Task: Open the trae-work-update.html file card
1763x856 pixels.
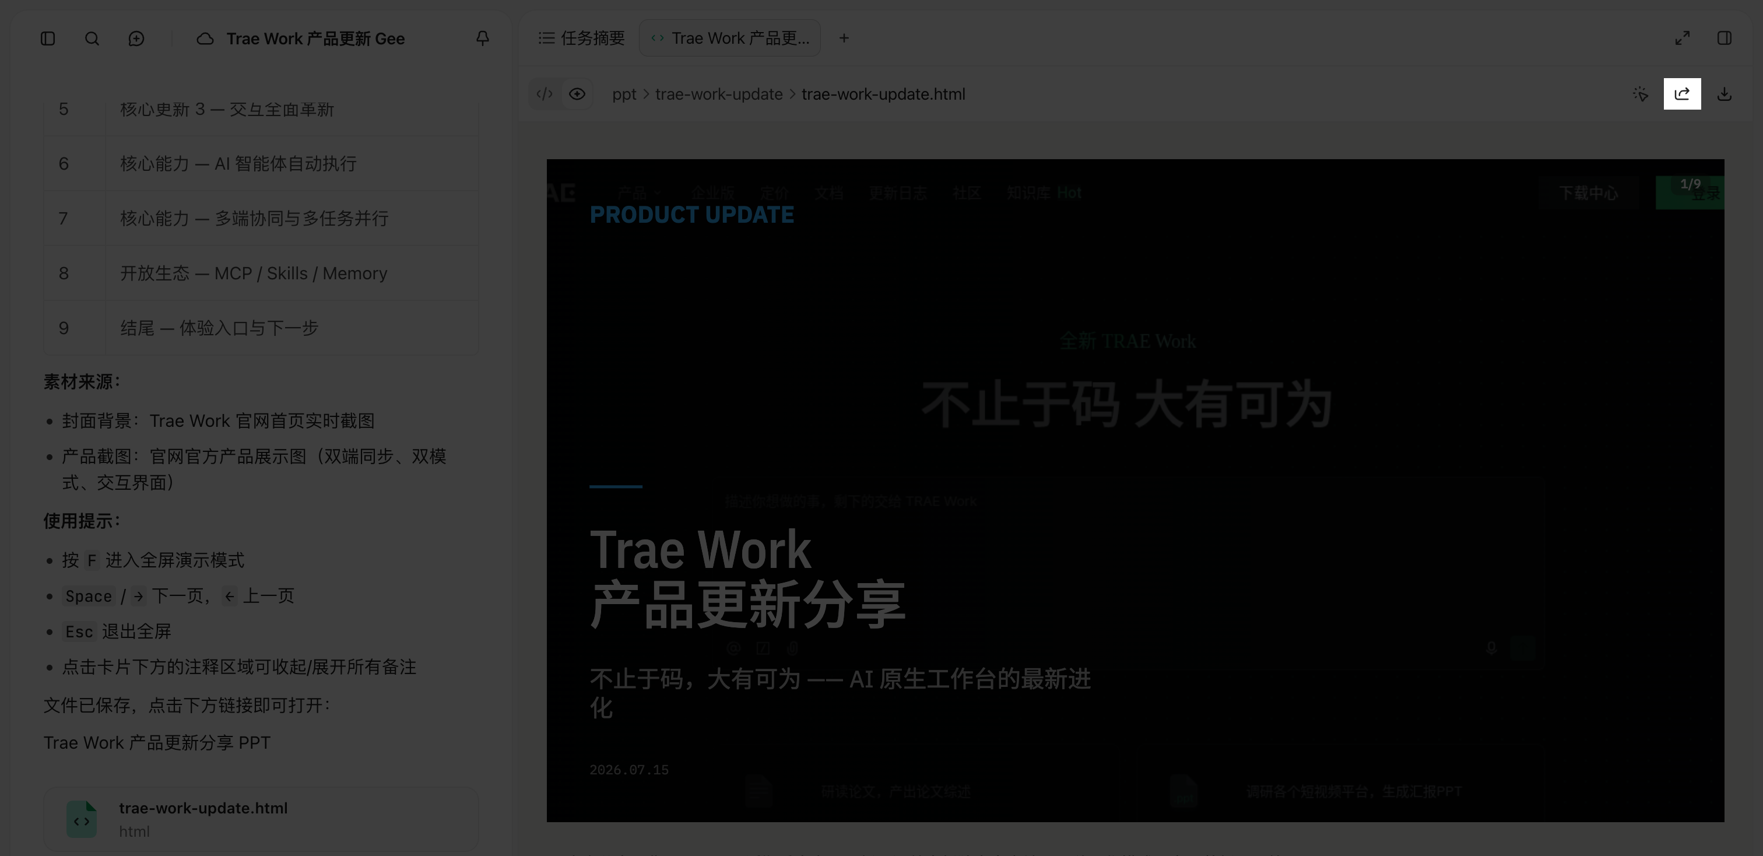Action: (x=261, y=819)
